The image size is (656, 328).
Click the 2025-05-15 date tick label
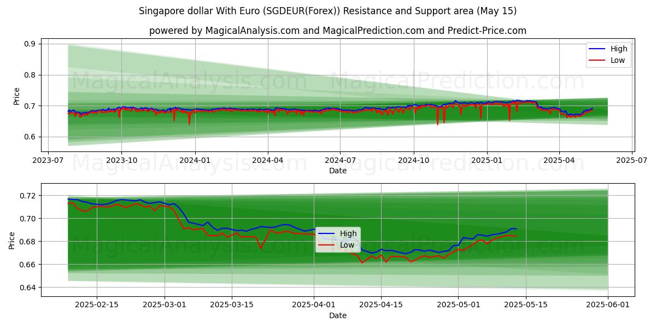pos(526,306)
